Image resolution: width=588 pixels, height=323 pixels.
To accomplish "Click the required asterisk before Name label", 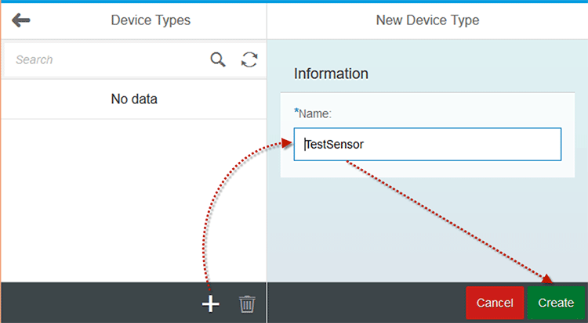I will click(x=296, y=111).
